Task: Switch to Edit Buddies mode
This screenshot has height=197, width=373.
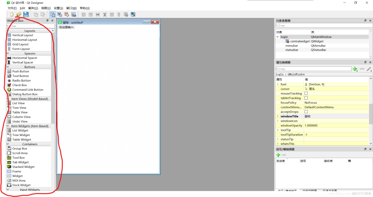Action: tap(66, 14)
